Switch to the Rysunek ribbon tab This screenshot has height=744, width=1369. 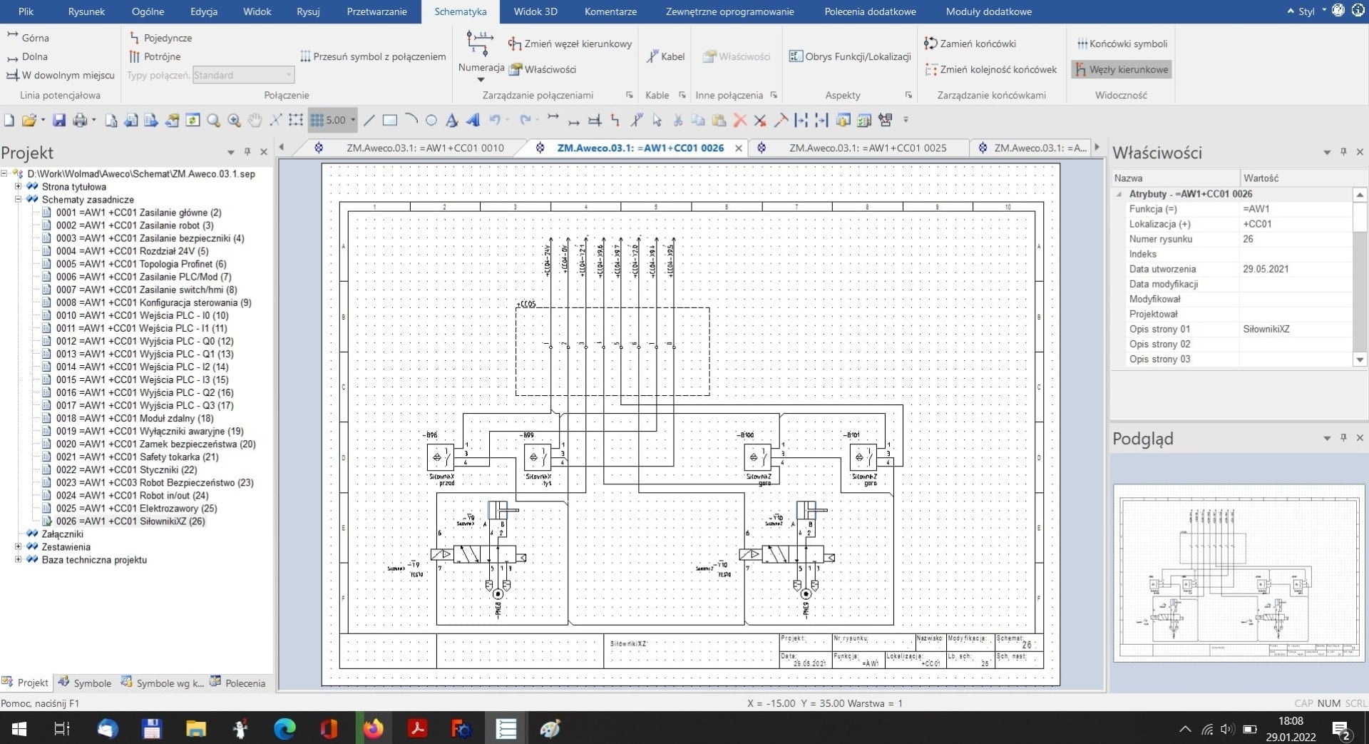pos(86,11)
